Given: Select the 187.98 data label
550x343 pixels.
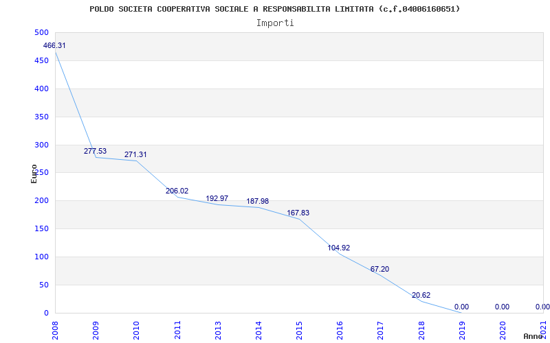Looking at the screenshot, I should point(257,201).
